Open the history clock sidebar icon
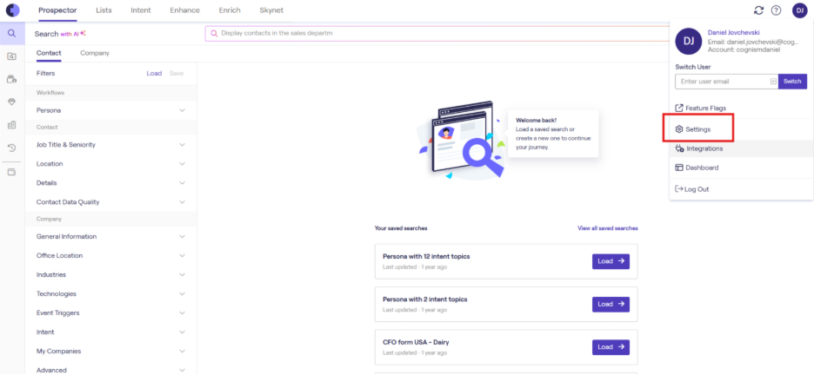 [x=12, y=148]
